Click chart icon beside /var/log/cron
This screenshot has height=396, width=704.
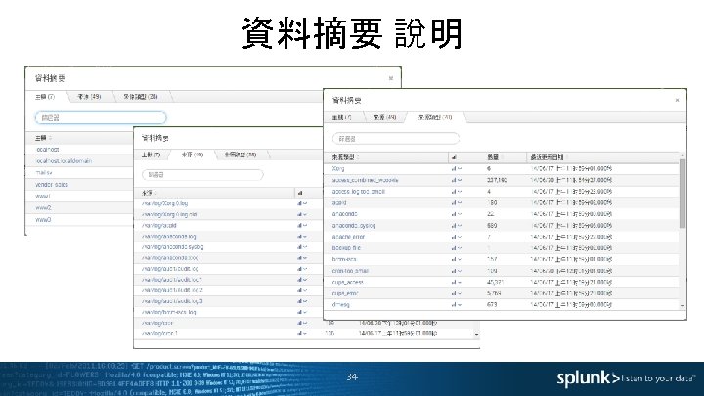(x=302, y=323)
